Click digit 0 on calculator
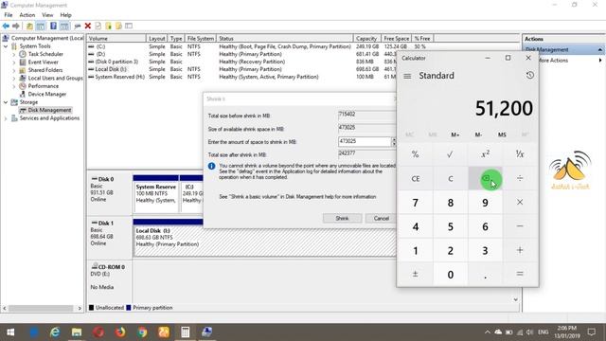606x341 pixels. point(451,274)
